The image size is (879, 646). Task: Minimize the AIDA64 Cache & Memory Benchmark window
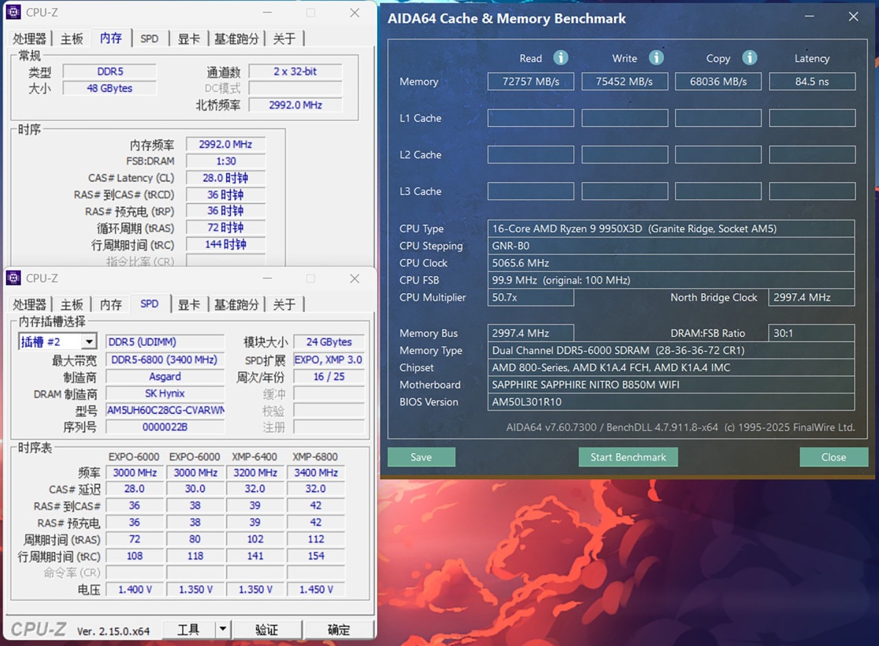810,17
